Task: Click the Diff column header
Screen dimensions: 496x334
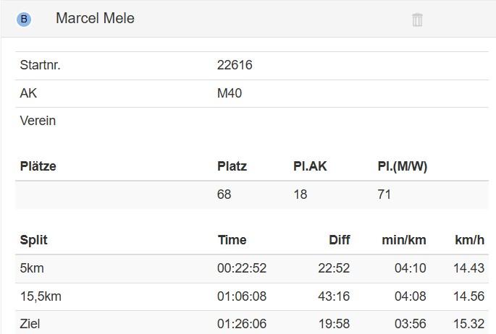Action: 339,240
